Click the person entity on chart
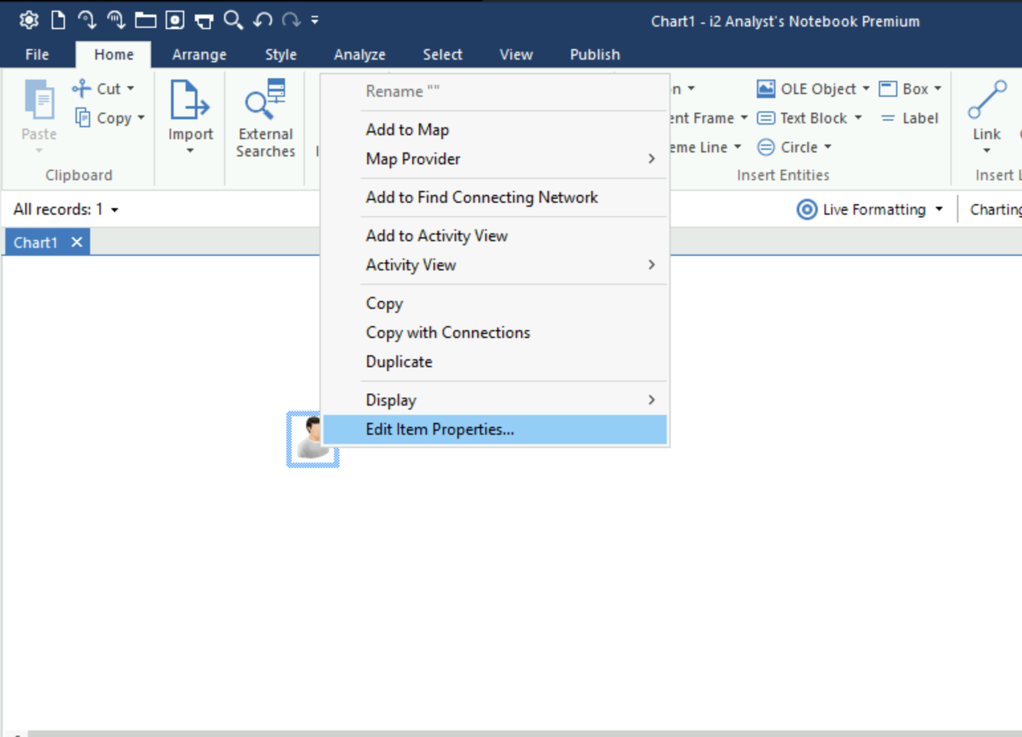1022x737 pixels. 308,438
